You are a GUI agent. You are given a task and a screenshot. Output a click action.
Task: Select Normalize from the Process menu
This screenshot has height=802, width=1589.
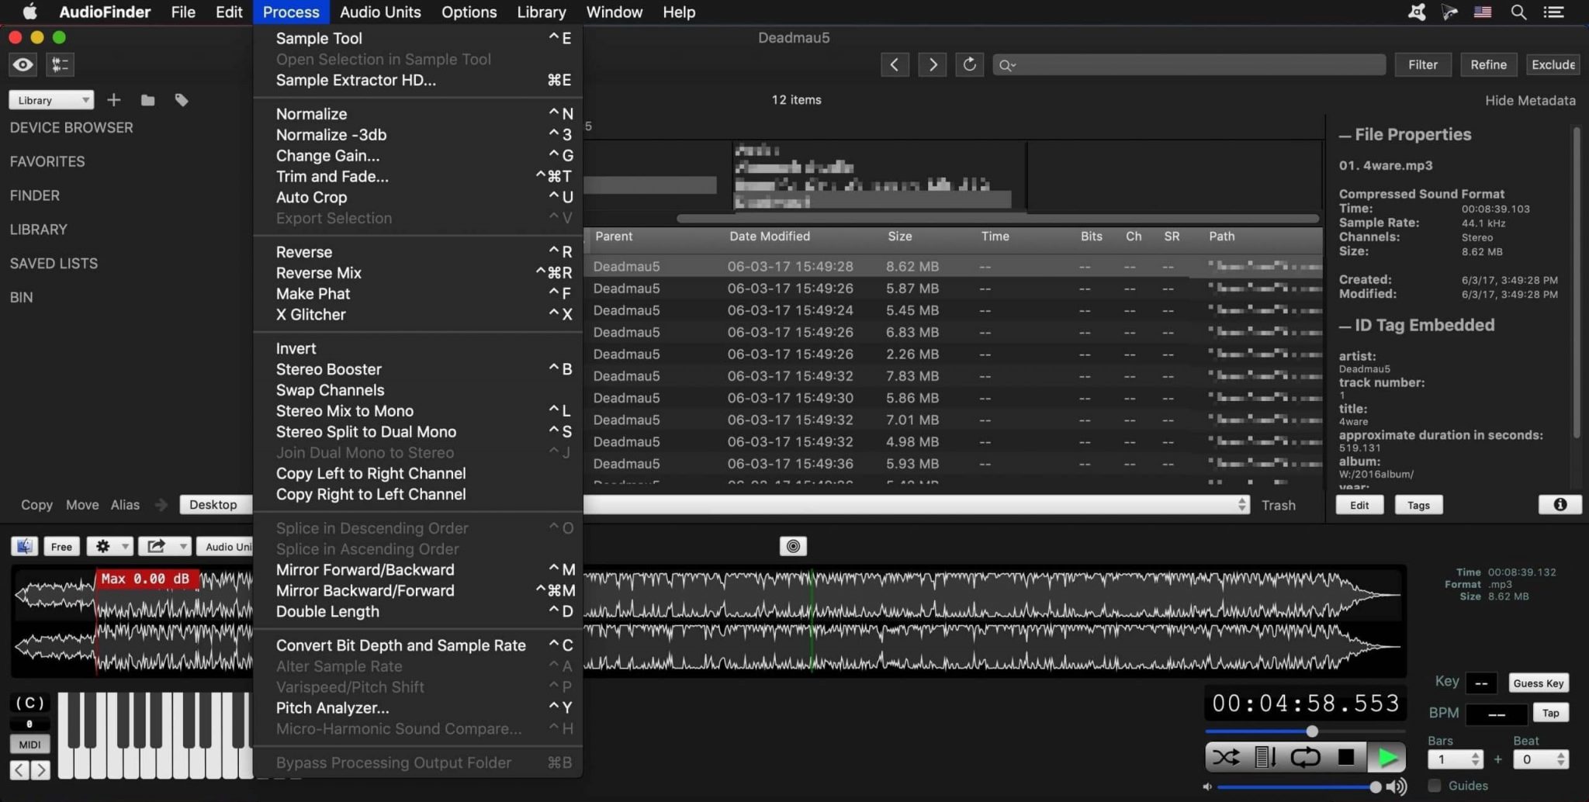point(310,113)
